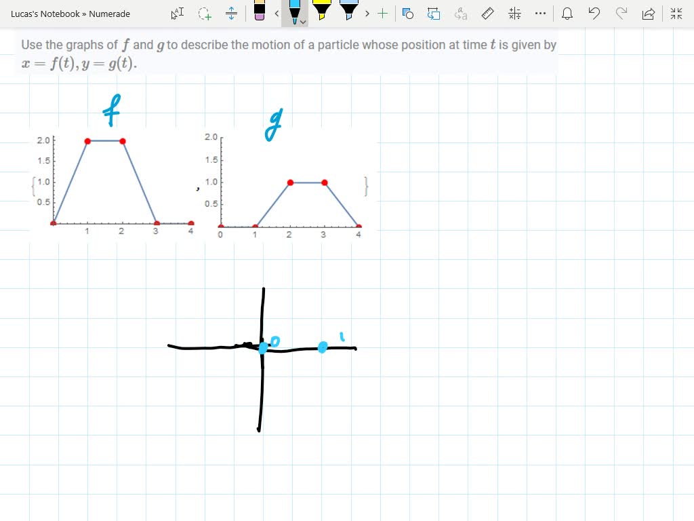Open the Math assistant tool
This screenshot has width=694, height=521.
[x=514, y=14]
